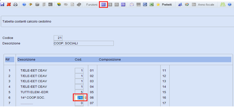Click the Save floppy disk icon
This screenshot has height=107, width=234.
click(2, 5)
